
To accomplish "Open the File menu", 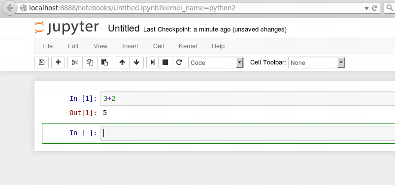I will coord(48,46).
